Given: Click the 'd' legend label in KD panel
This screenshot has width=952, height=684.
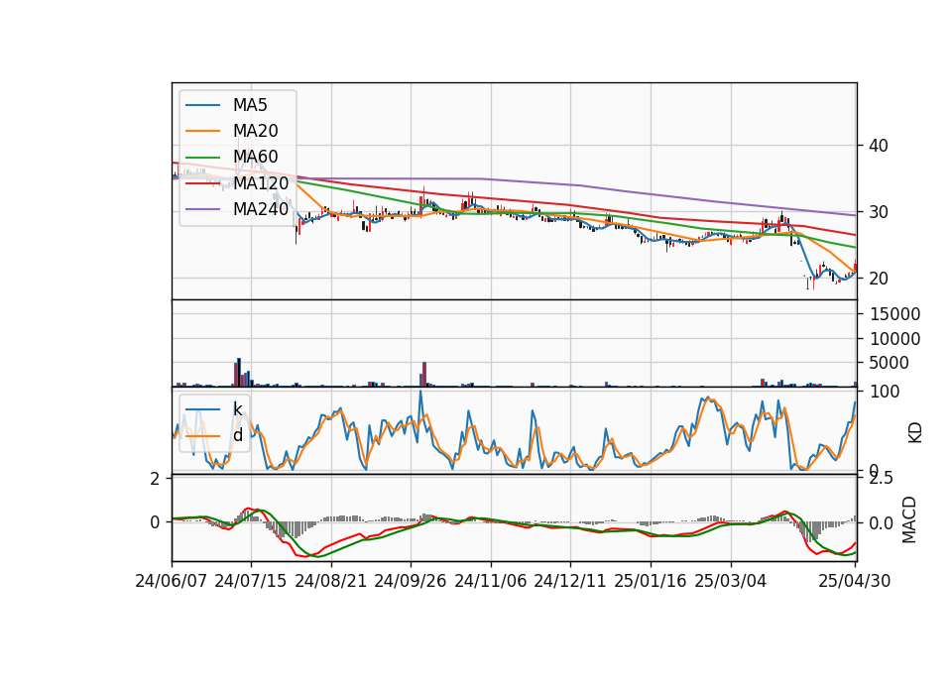Looking at the screenshot, I should pos(237,435).
